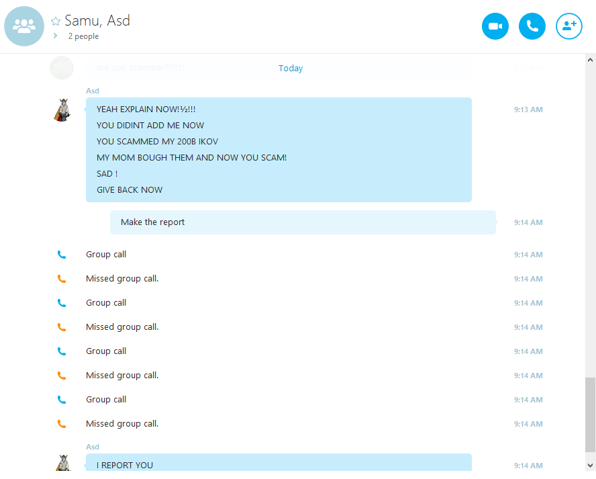Start a video call with the group
The image size is (596, 479).
pyautogui.click(x=495, y=26)
